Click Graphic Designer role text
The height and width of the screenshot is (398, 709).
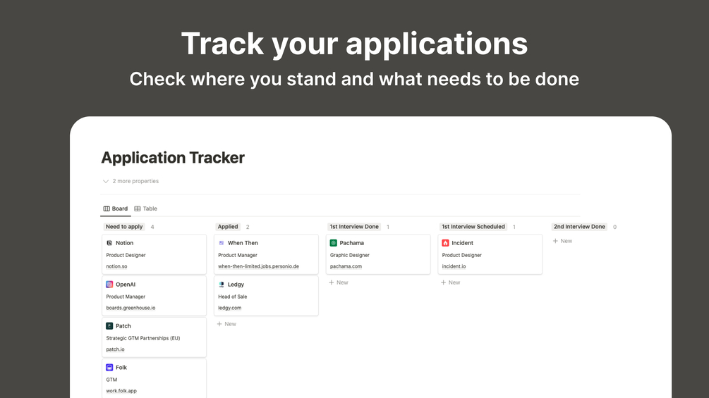point(349,255)
